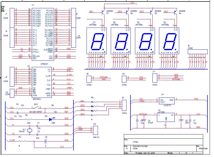Select the J9 CON2 connector block
The height and width of the screenshot is (157, 214).
[x=89, y=79]
